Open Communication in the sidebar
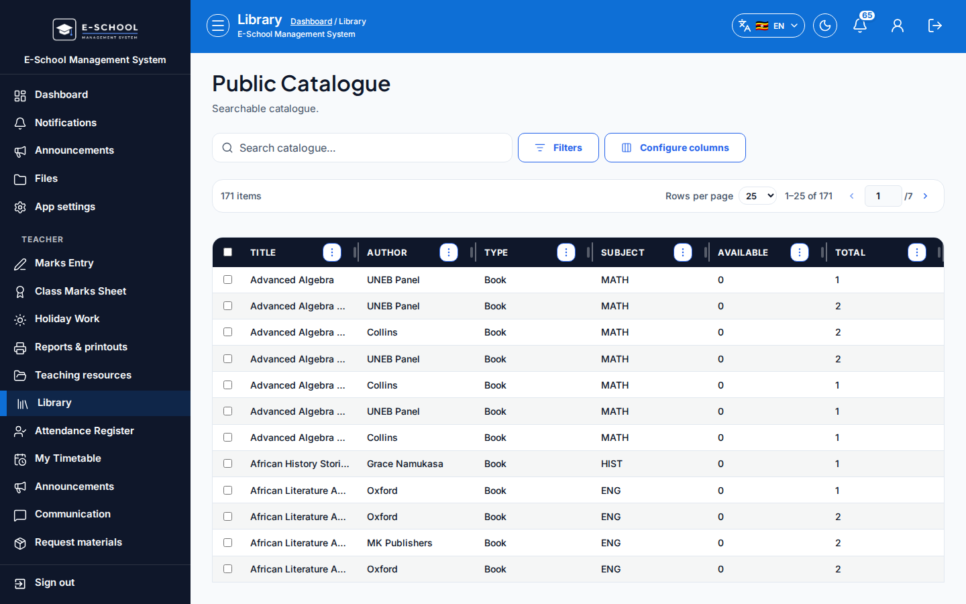This screenshot has height=604, width=966. click(95, 514)
